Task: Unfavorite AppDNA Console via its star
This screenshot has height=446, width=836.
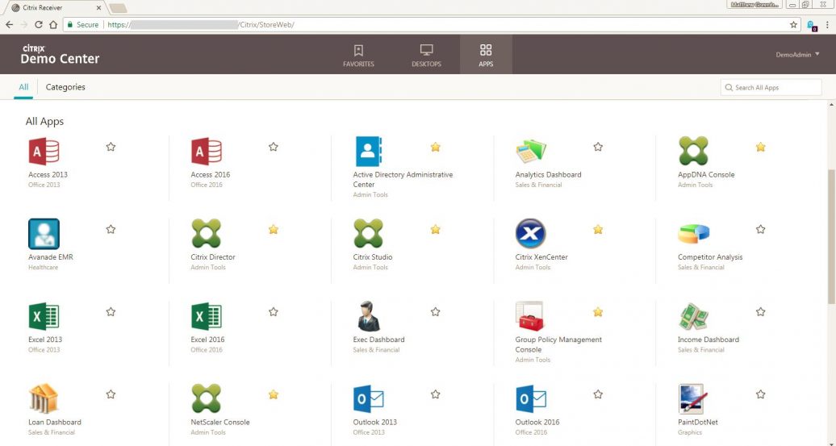Action: [x=760, y=147]
